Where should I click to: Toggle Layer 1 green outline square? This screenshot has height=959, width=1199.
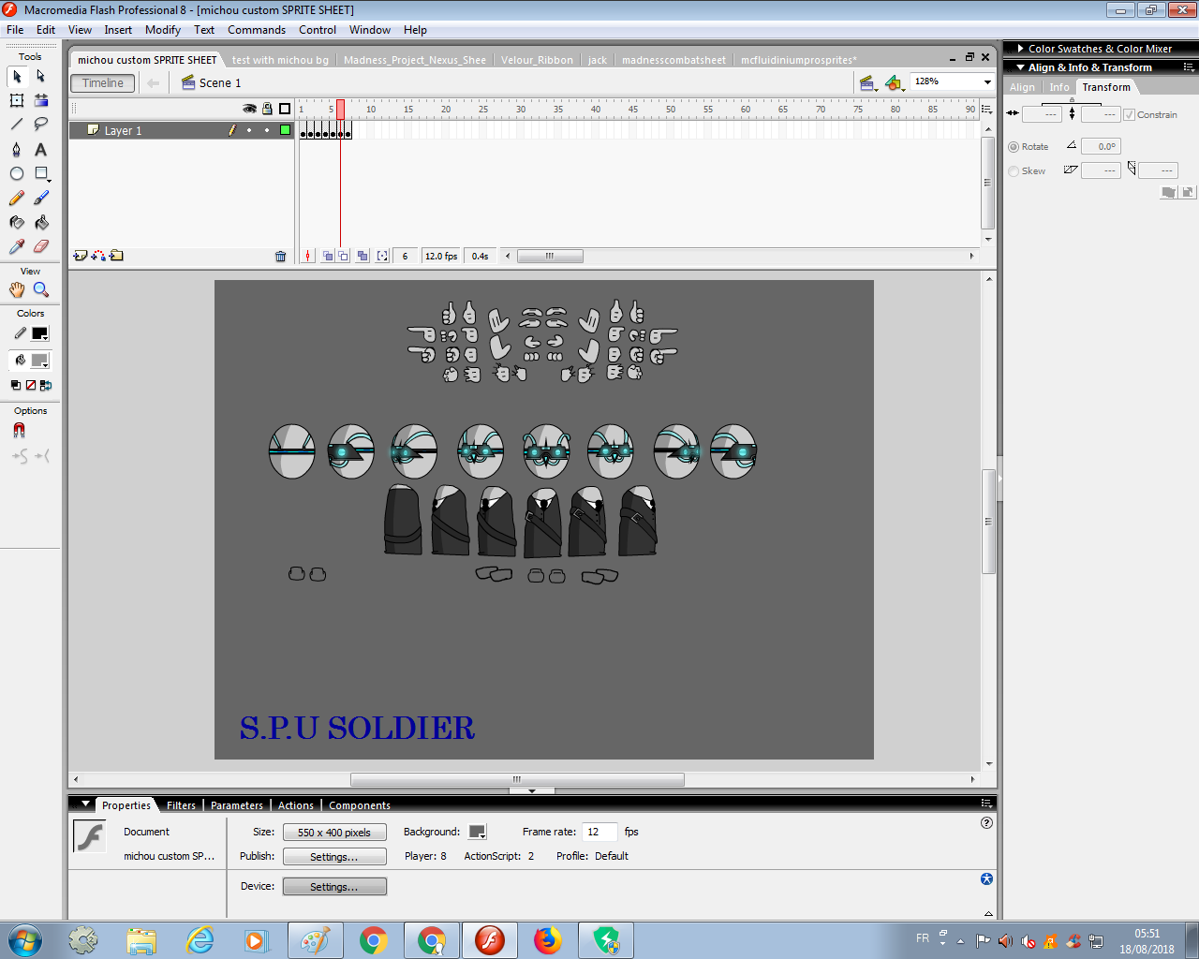[x=285, y=130]
